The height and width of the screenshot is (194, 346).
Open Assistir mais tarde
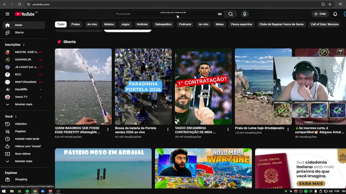point(24,139)
